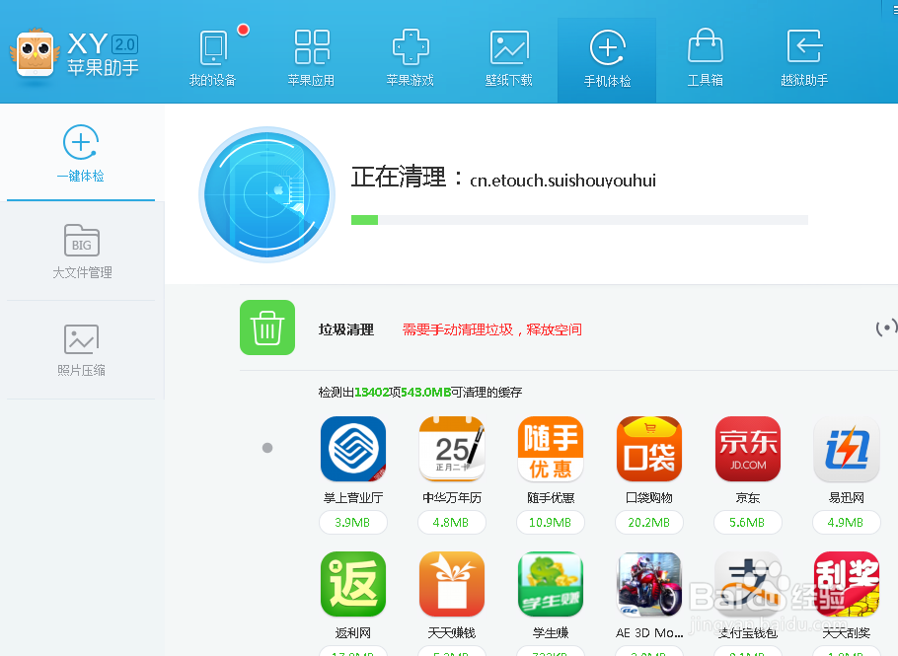Click the 天天刮奖 app name label

pos(847,633)
